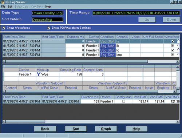The image size is (182, 138).
Task: Click the Up button
Action: coord(147,20)
